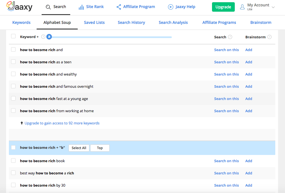Click the letter 'a' slider handle
285x193 pixels.
[49, 37]
